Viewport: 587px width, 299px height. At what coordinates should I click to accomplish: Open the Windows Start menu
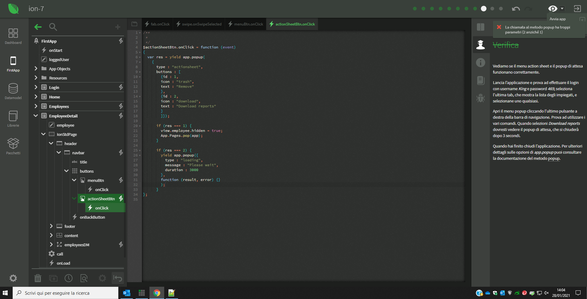pos(5,293)
